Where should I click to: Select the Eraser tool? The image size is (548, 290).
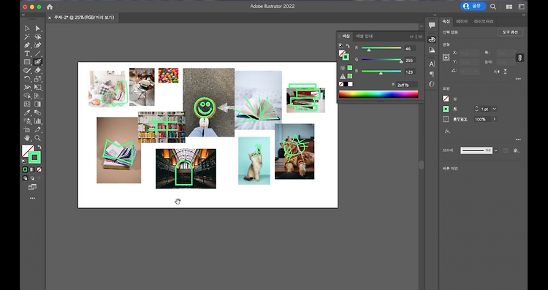pyautogui.click(x=38, y=70)
